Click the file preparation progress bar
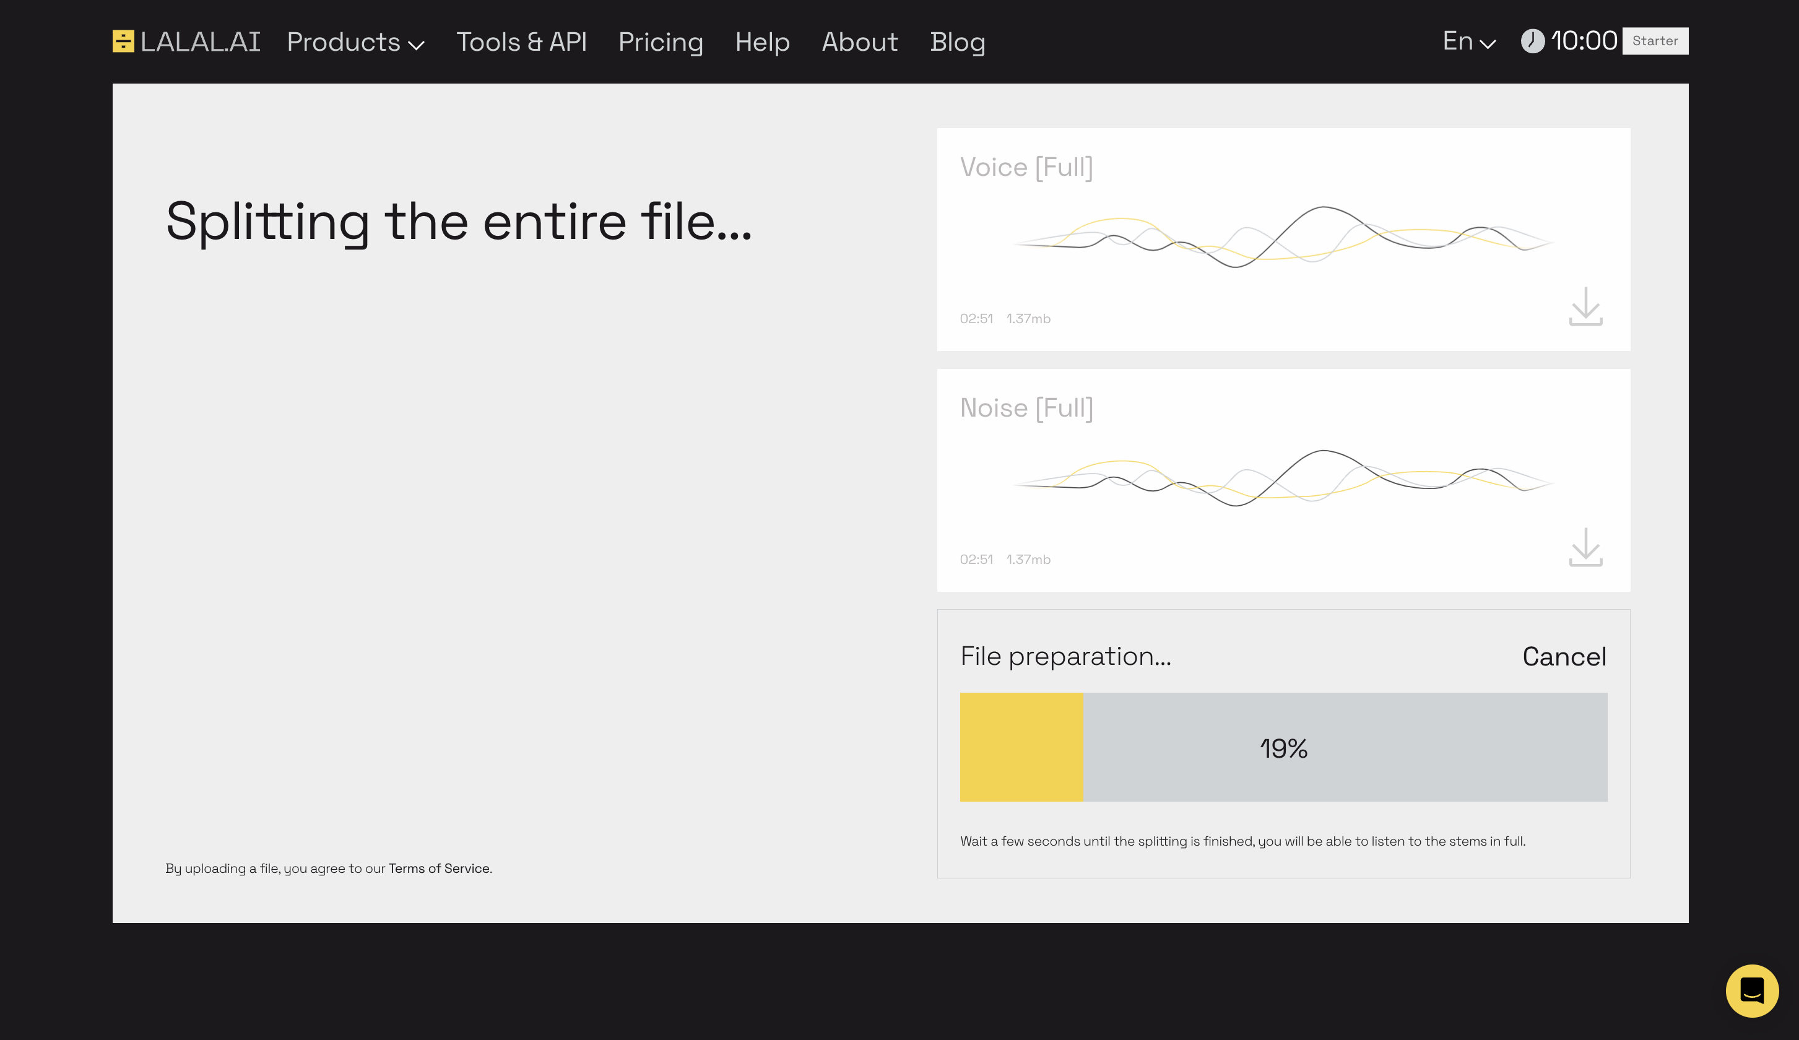 click(x=1284, y=747)
